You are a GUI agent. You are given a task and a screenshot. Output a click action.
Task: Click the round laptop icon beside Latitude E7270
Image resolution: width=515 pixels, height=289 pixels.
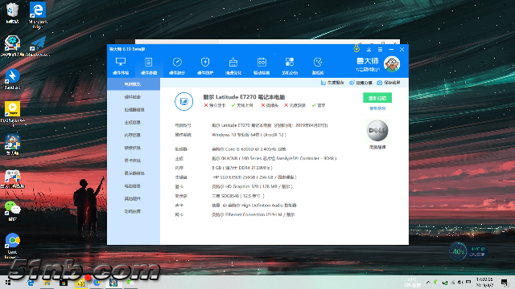pyautogui.click(x=184, y=101)
